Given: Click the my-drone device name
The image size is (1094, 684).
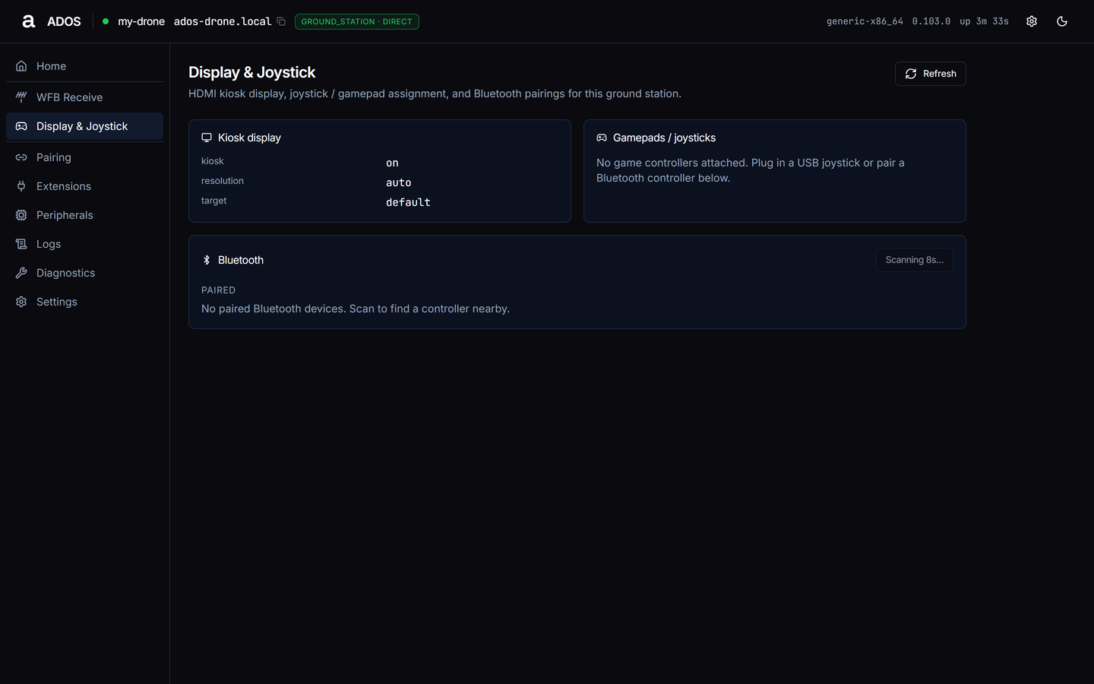Looking at the screenshot, I should [141, 21].
